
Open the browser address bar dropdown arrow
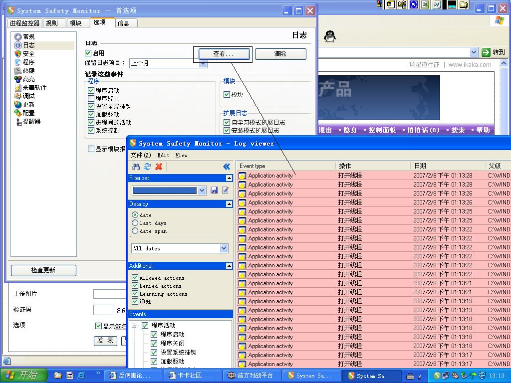point(474,52)
